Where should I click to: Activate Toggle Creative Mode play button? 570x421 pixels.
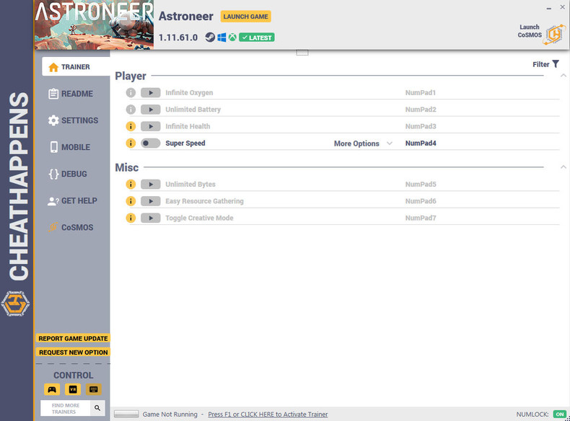pyautogui.click(x=151, y=218)
